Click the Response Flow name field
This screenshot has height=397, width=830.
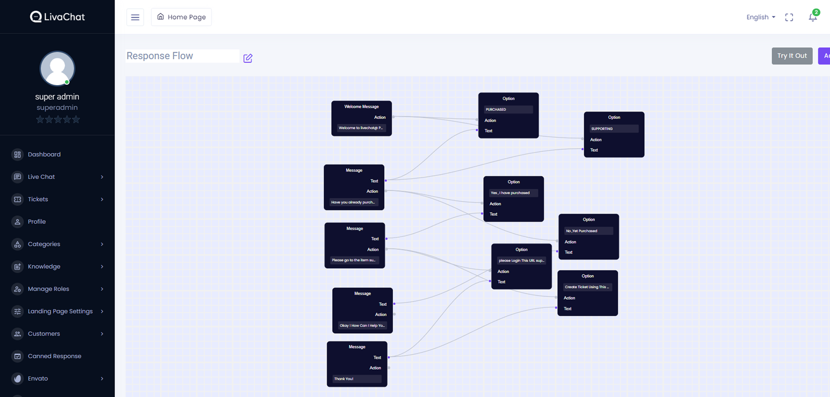click(182, 56)
